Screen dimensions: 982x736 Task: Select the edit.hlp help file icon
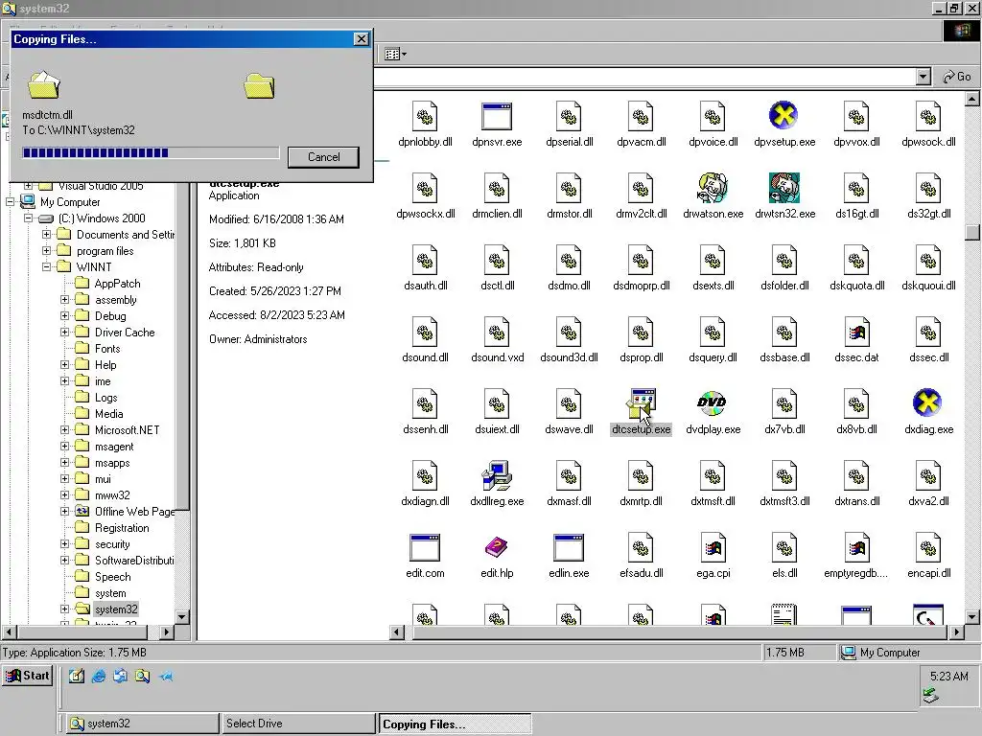pyautogui.click(x=496, y=547)
